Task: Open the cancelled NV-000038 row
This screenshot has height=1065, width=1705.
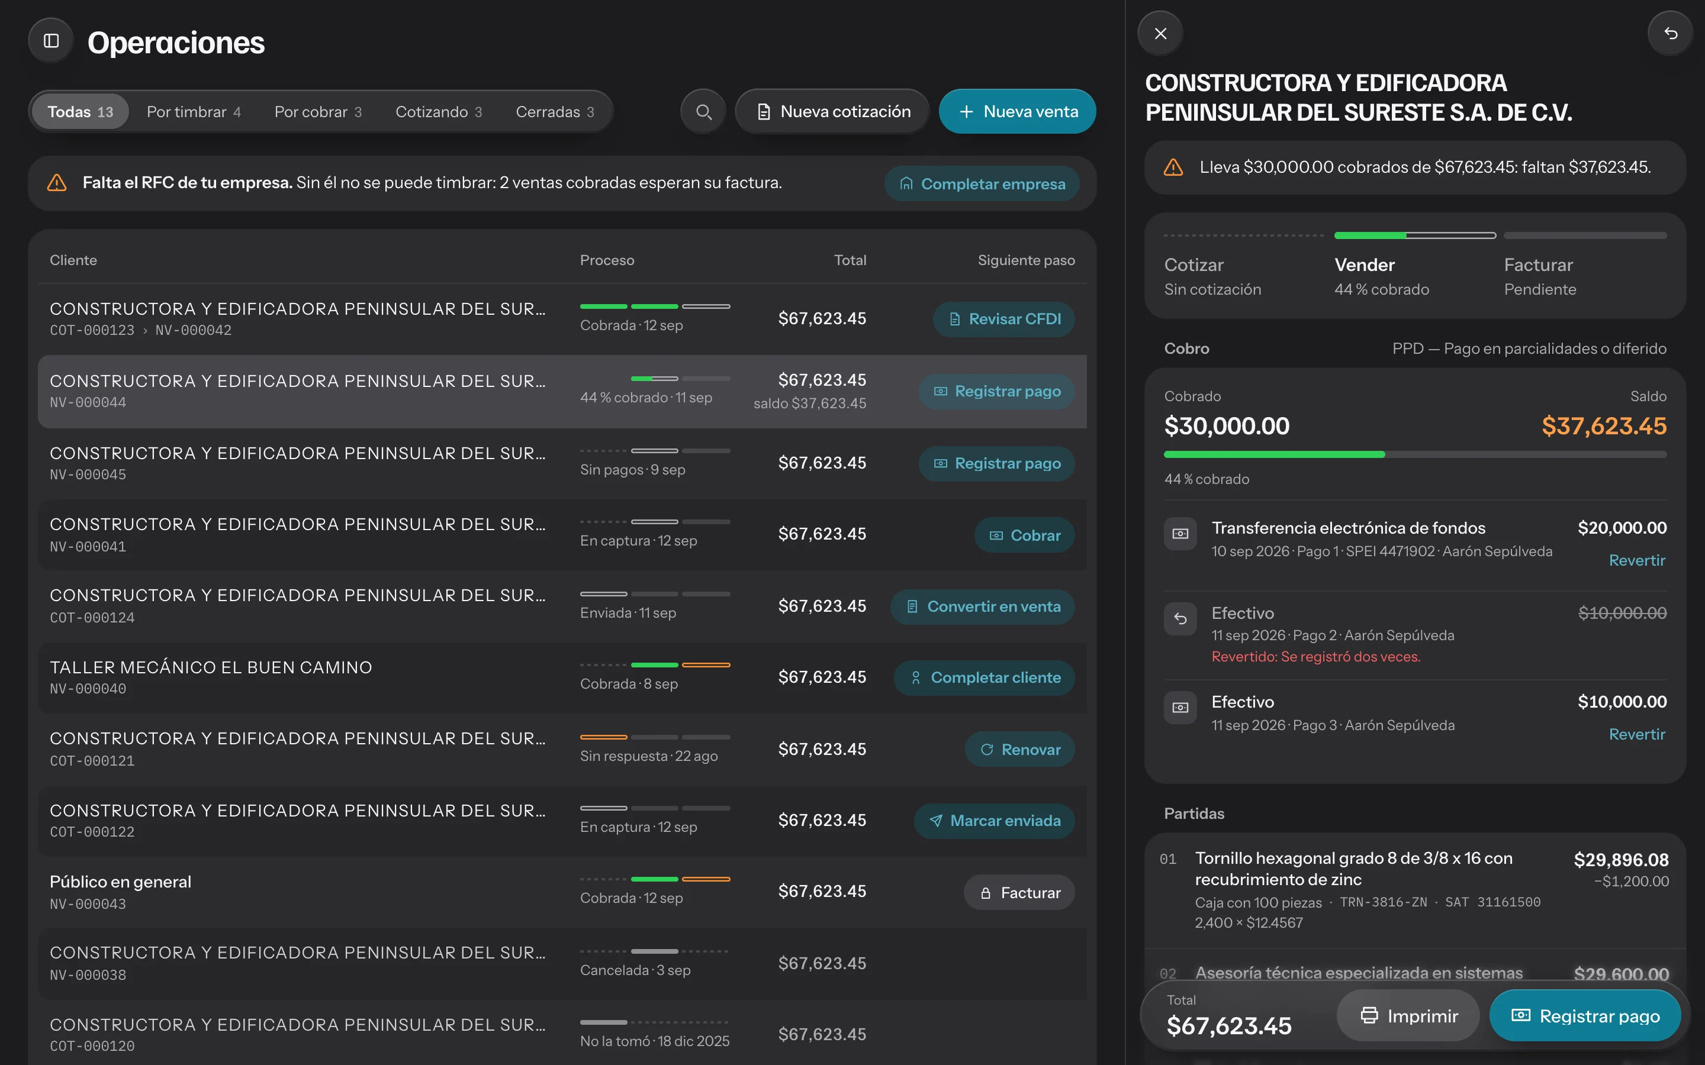Action: tap(562, 963)
